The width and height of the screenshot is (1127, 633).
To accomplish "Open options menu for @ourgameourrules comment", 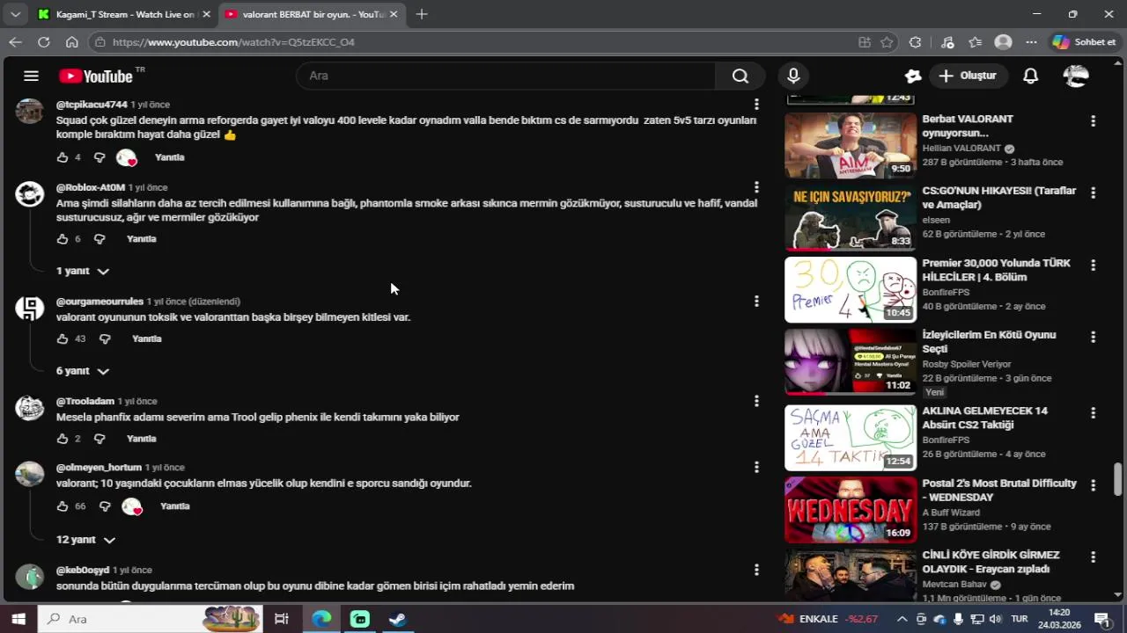I will (756, 301).
